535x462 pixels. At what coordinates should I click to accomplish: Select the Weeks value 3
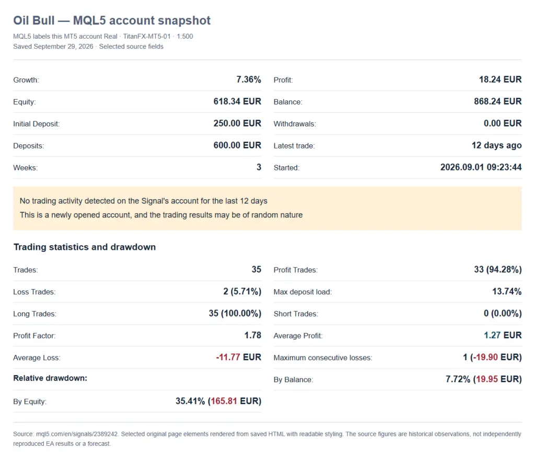point(259,167)
